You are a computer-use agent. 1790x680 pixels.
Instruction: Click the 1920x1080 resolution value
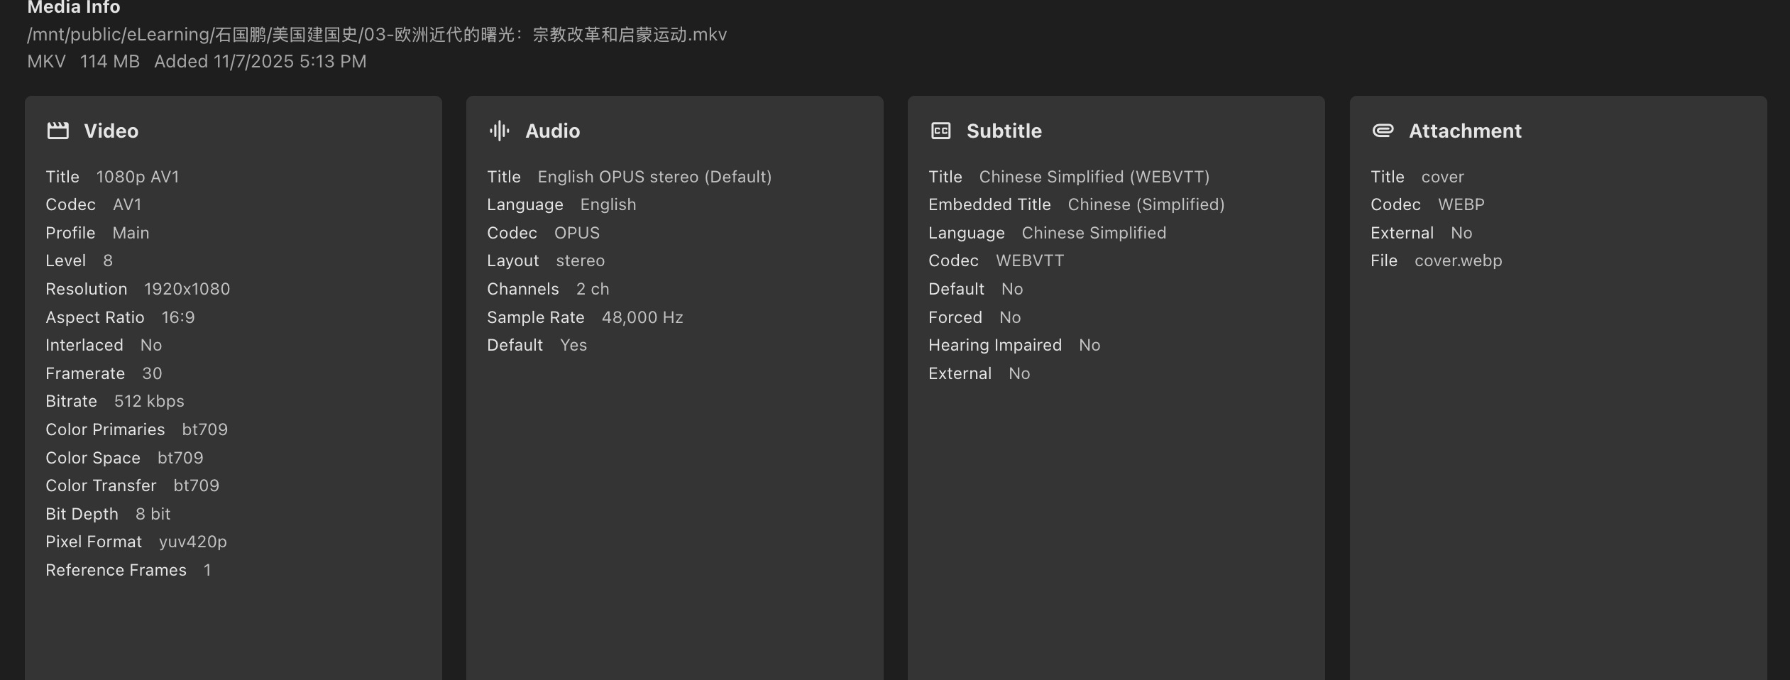point(187,289)
